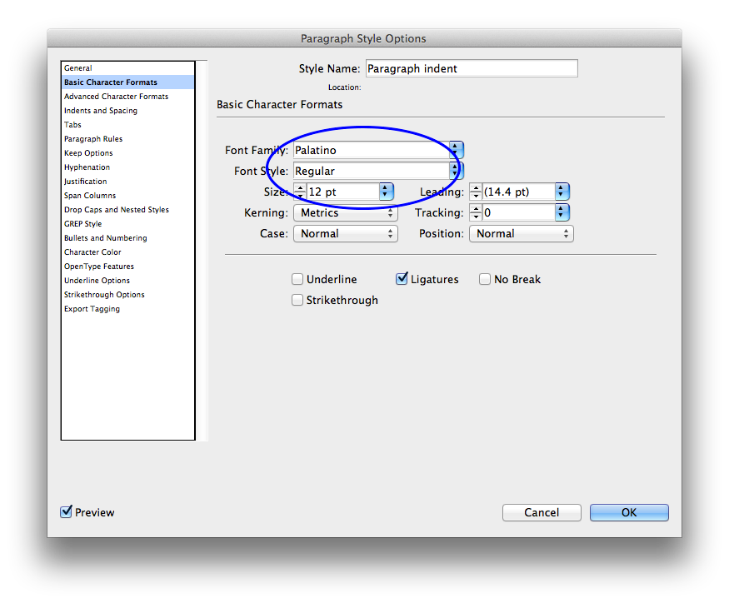Screen dimensions: 729x603
Task: Toggle the Preview checkbox
Action: (x=66, y=512)
